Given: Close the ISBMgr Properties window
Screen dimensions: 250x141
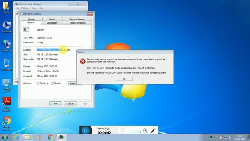Looking at the screenshot, I should [90, 14].
